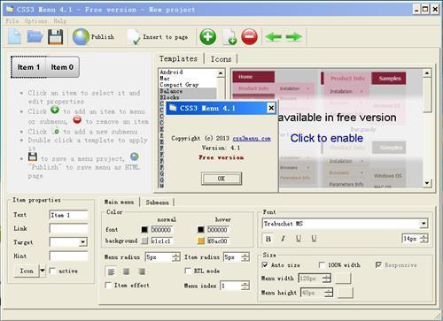Toggle the Responsive checkbox

[378, 265]
